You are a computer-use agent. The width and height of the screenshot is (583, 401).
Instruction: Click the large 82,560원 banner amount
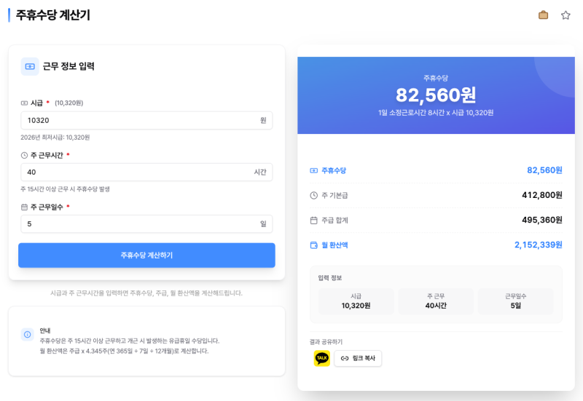point(436,95)
